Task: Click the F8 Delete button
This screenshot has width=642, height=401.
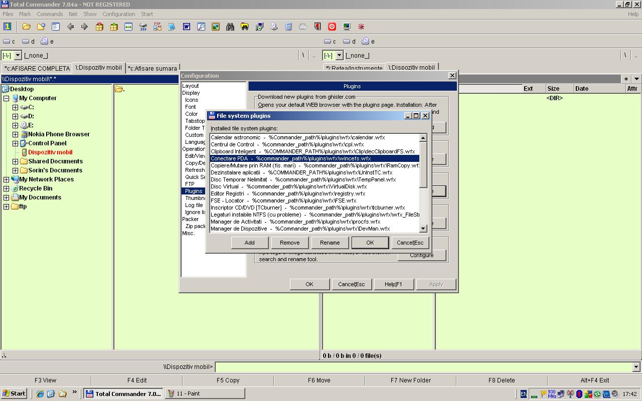Action: point(502,380)
